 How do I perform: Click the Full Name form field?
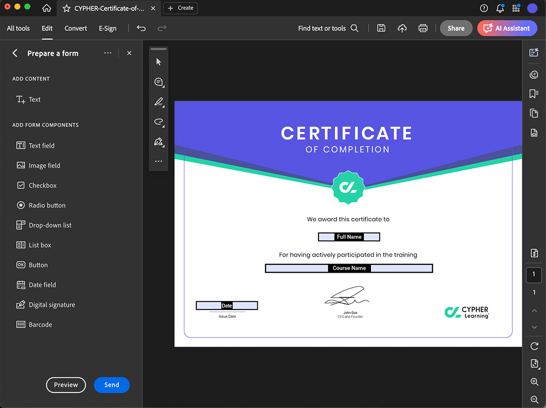pyautogui.click(x=349, y=237)
